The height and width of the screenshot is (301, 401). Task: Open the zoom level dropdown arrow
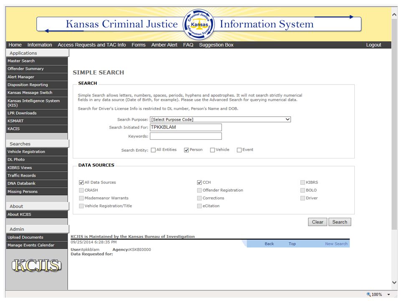[389, 295]
